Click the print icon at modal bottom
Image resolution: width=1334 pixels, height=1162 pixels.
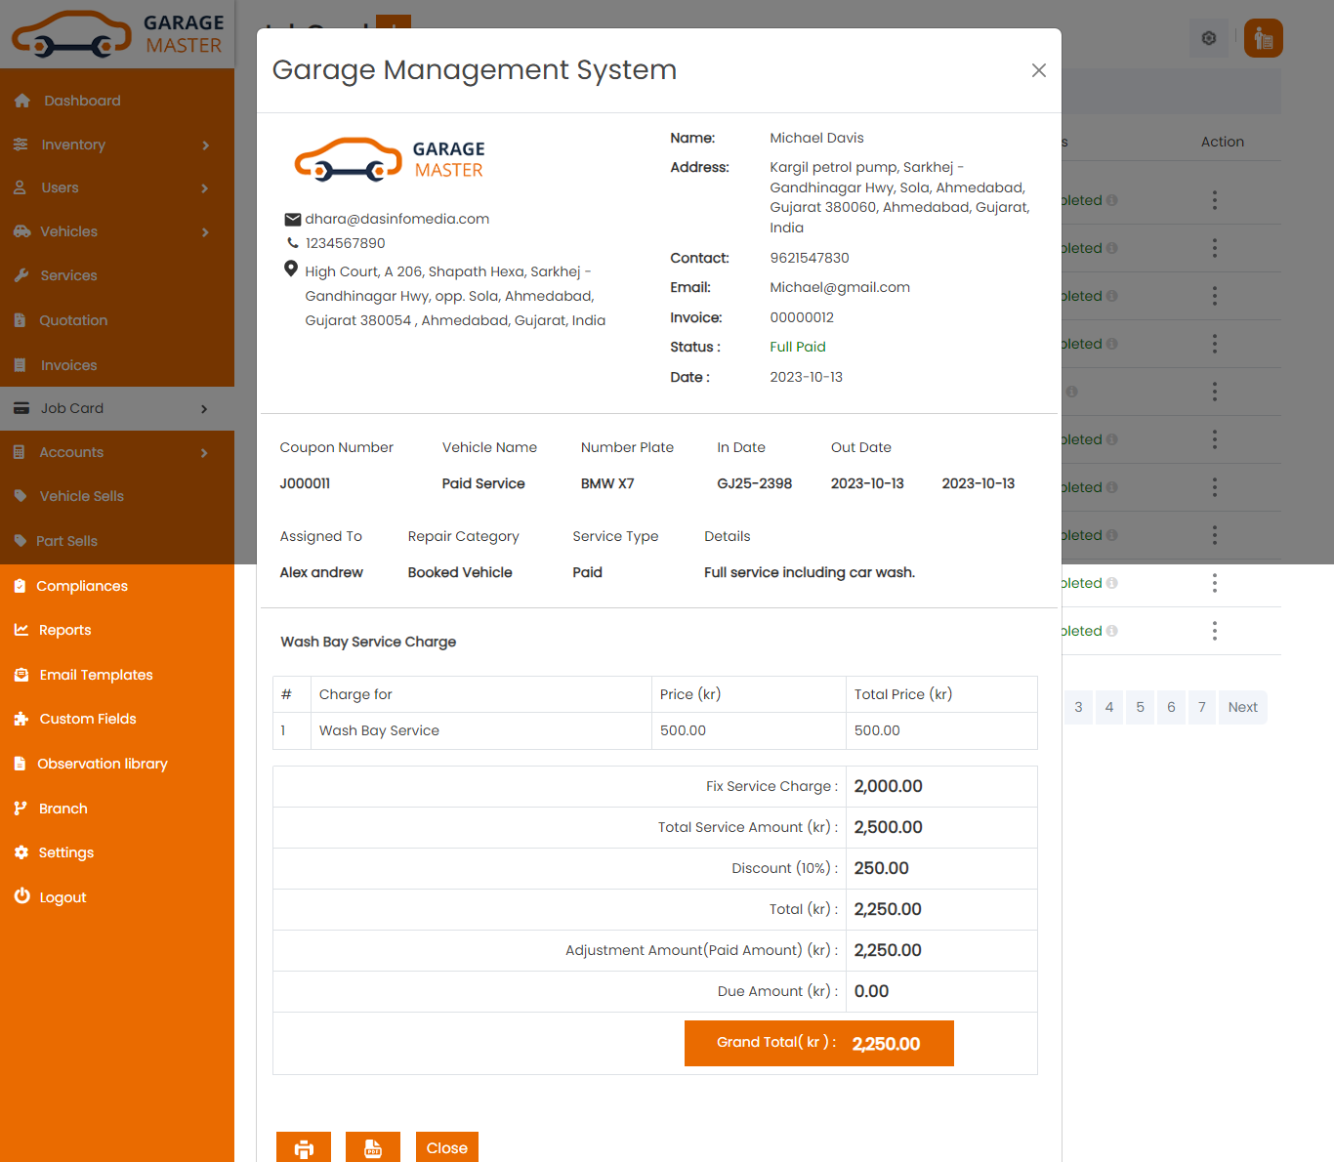303,1146
